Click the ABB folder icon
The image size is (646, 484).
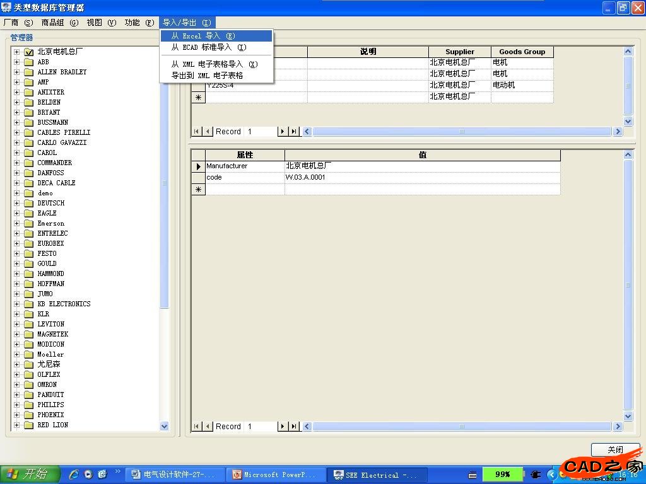click(x=28, y=62)
